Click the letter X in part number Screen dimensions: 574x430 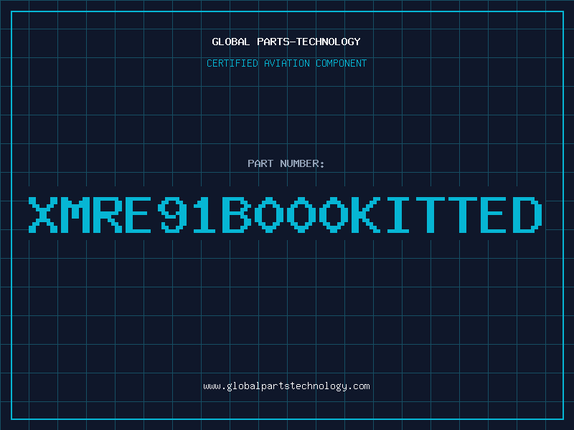[43, 214]
